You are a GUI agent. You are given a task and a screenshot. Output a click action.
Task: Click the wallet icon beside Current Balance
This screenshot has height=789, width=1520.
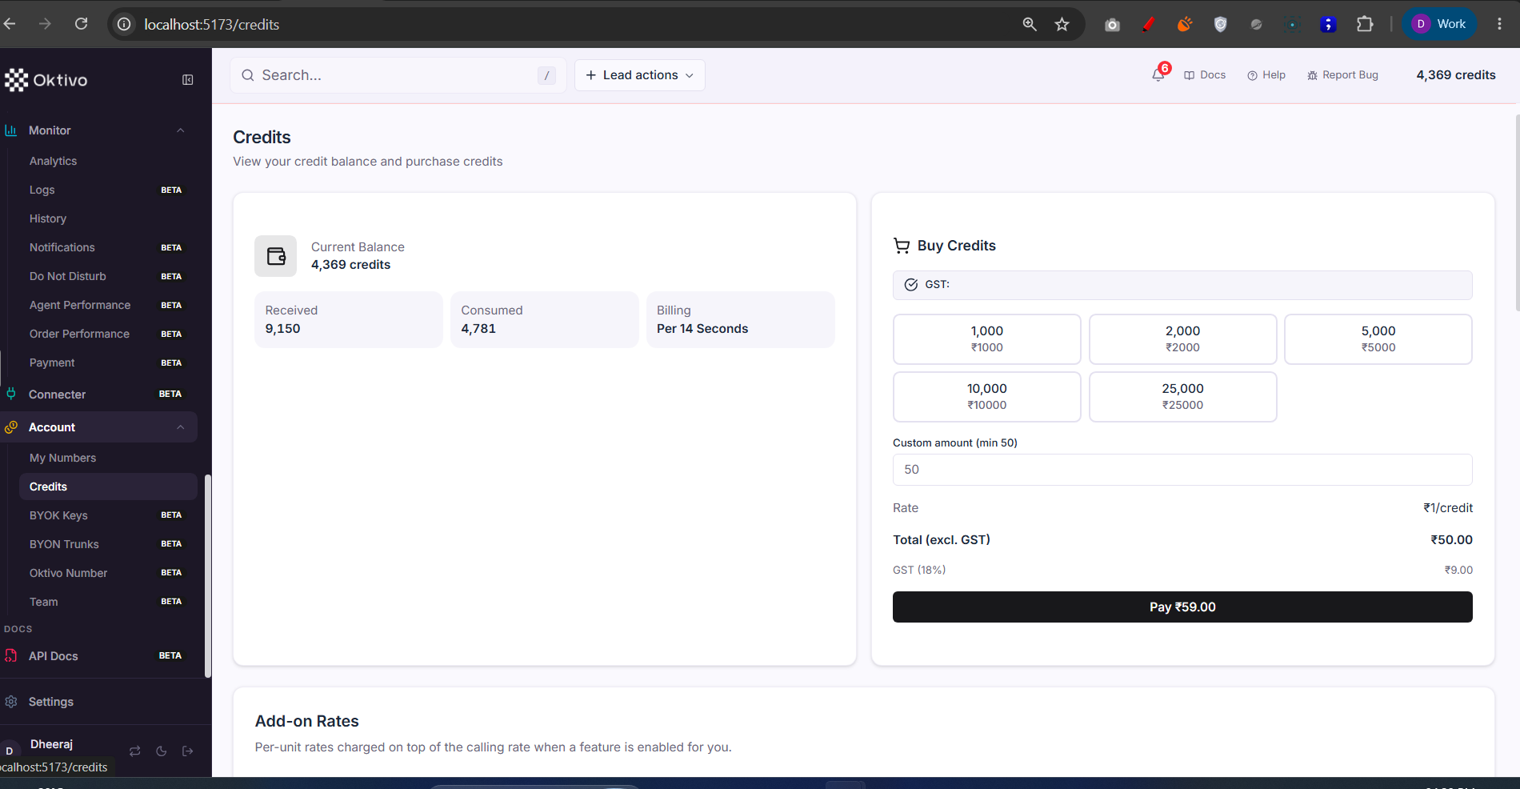[x=276, y=256]
